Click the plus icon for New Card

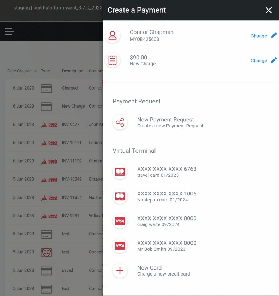click(120, 271)
